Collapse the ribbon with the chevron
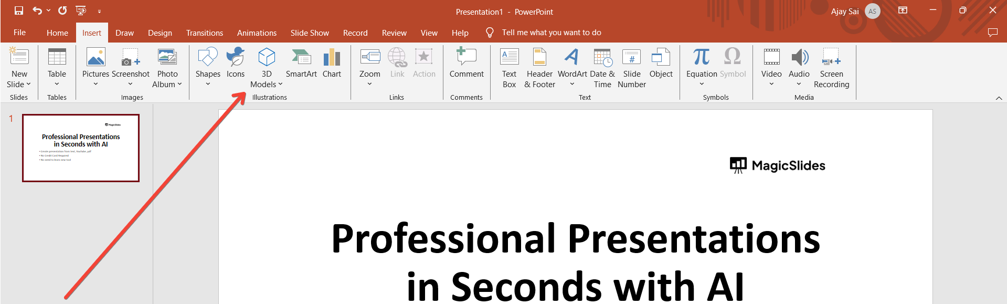Viewport: 1007px width, 304px height. coord(999,98)
